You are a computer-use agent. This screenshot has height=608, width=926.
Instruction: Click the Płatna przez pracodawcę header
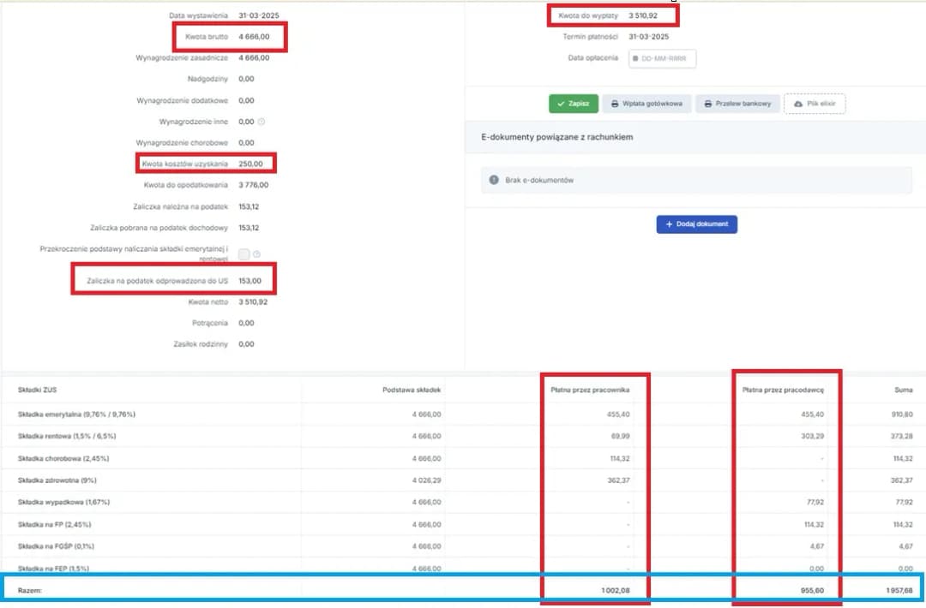click(783, 390)
